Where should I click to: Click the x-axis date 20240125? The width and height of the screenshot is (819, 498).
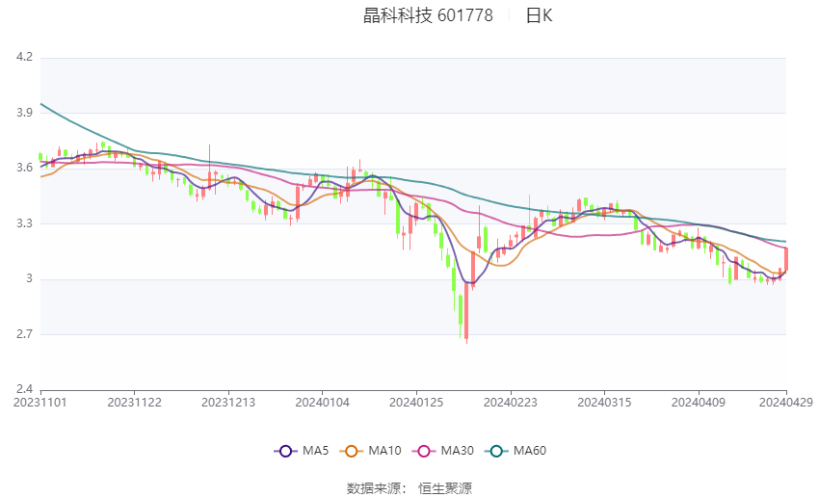pyautogui.click(x=416, y=403)
